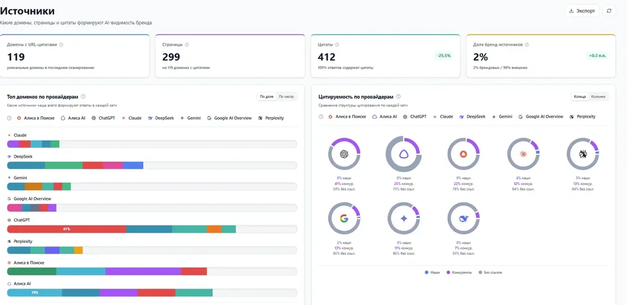The image size is (627, 305).
Task: Click pink segment in DeepSeek bar
Action: (113, 165)
